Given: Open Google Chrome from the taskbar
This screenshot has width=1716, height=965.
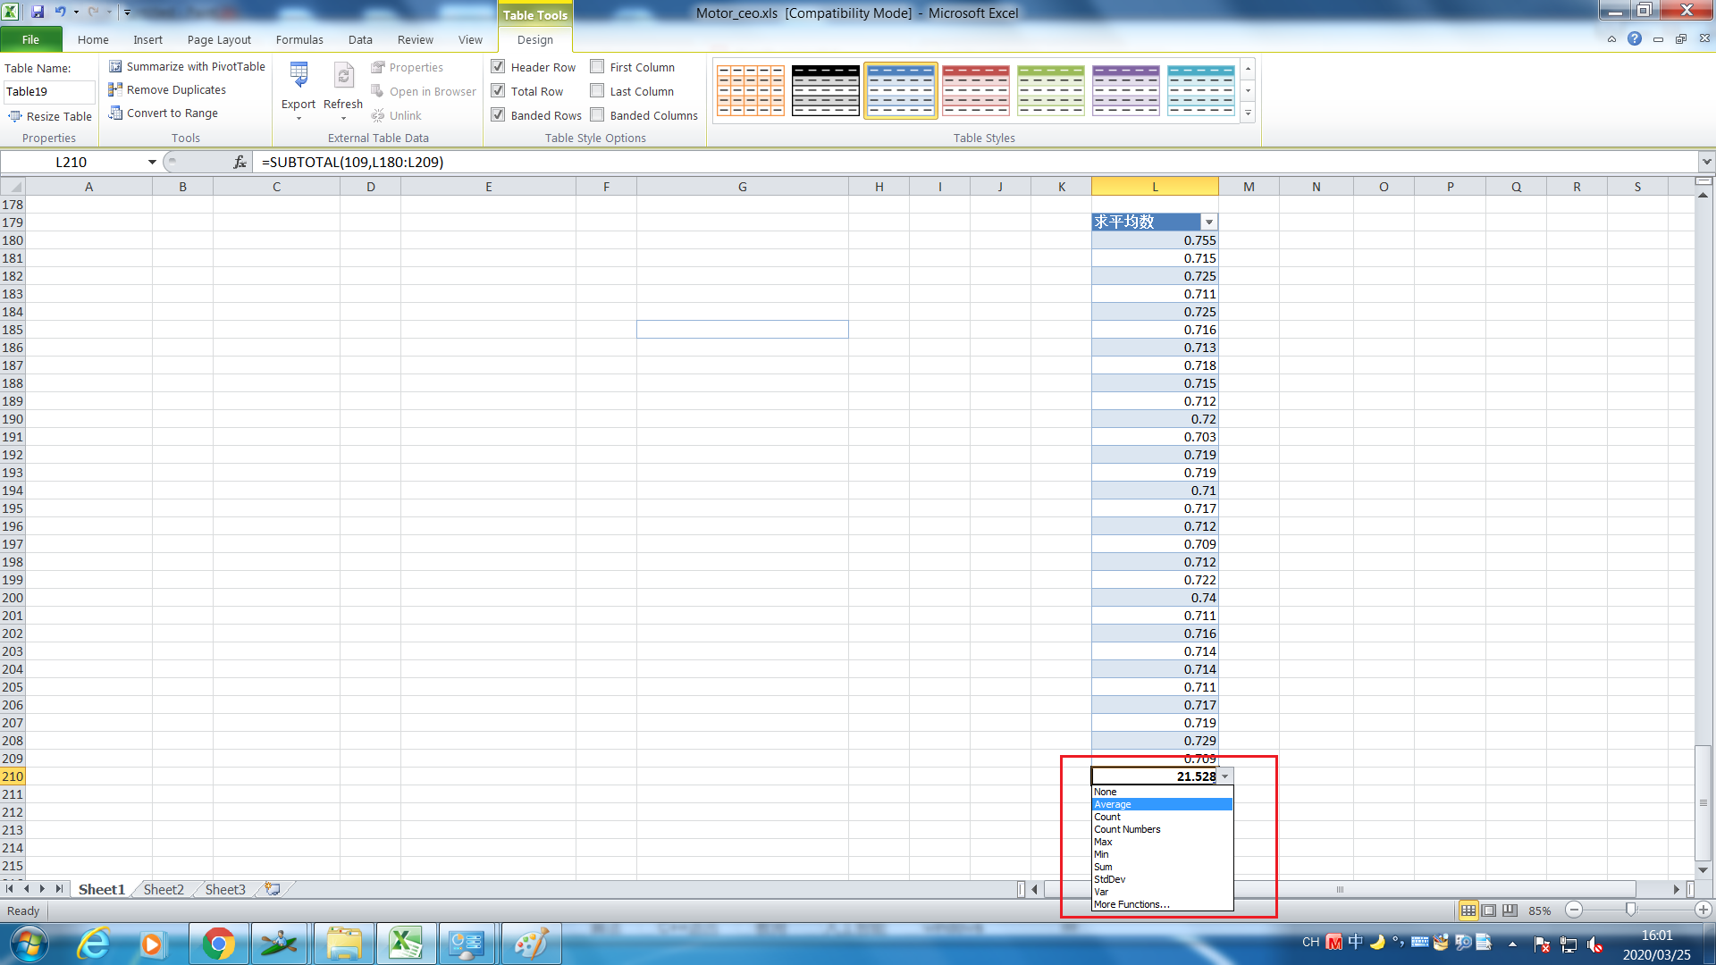Looking at the screenshot, I should click(x=218, y=944).
